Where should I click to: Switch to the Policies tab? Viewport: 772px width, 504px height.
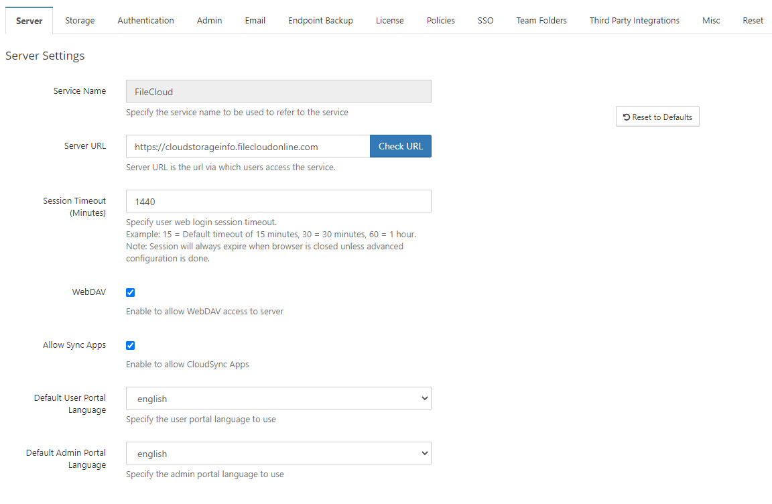(x=440, y=20)
